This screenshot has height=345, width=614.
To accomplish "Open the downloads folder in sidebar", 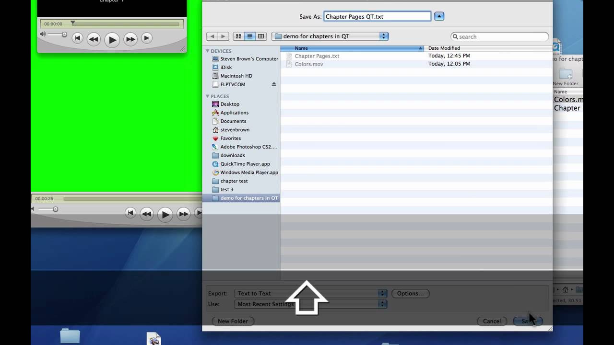I will [x=228, y=156].
